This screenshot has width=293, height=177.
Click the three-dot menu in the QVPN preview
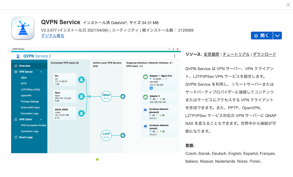(x=175, y=56)
